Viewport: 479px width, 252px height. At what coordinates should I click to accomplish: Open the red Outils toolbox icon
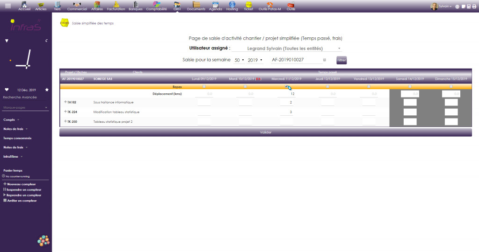tap(291, 6)
